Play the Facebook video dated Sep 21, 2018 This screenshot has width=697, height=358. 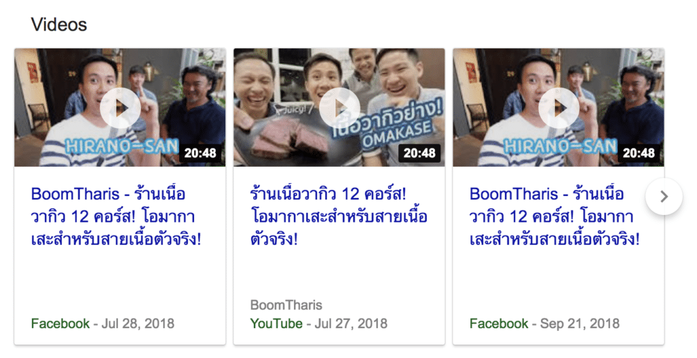point(559,108)
